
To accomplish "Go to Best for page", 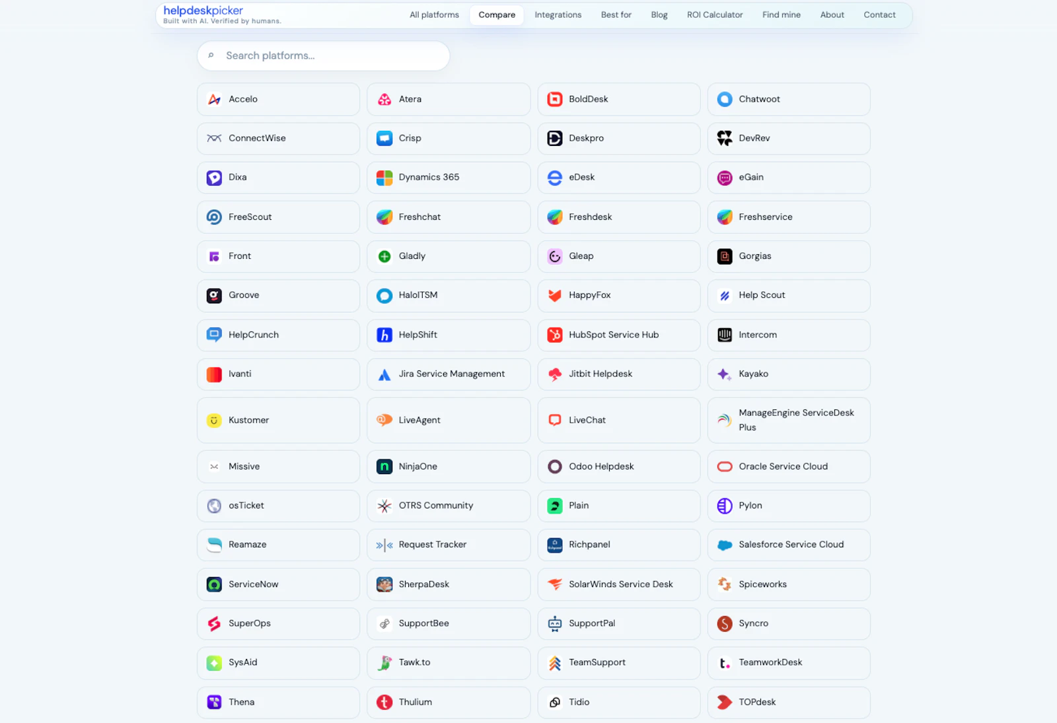I will (616, 15).
